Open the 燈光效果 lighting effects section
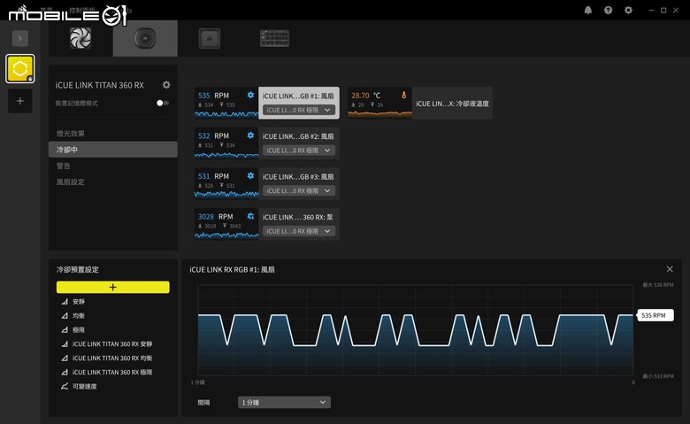Image resolution: width=690 pixels, height=424 pixels. 71,134
